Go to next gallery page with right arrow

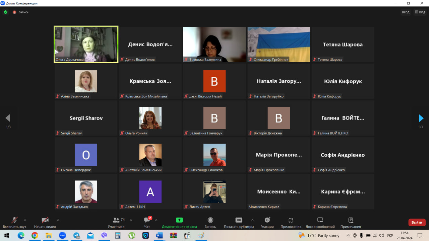pyautogui.click(x=421, y=118)
